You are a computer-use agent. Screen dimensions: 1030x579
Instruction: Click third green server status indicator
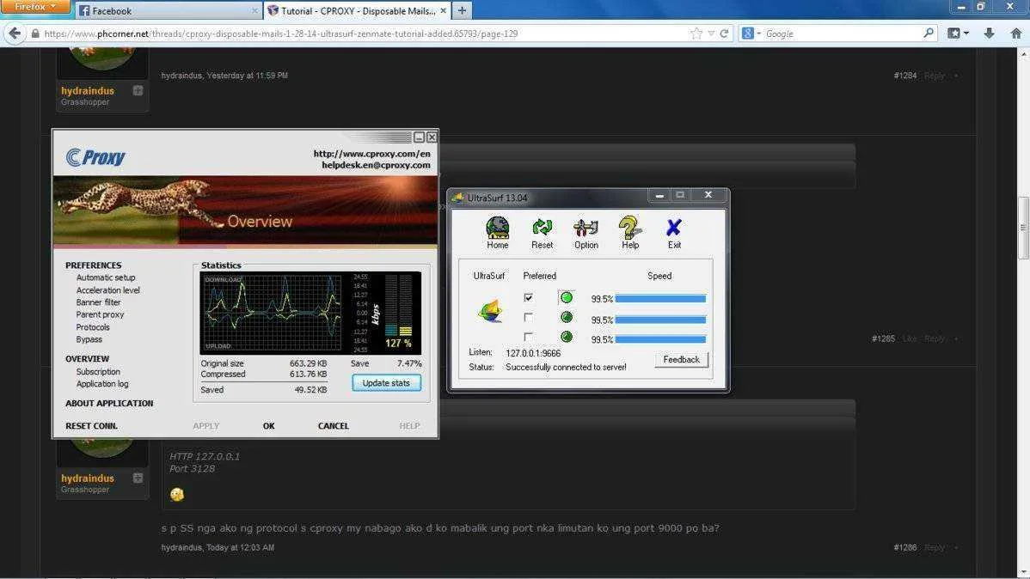(x=567, y=338)
